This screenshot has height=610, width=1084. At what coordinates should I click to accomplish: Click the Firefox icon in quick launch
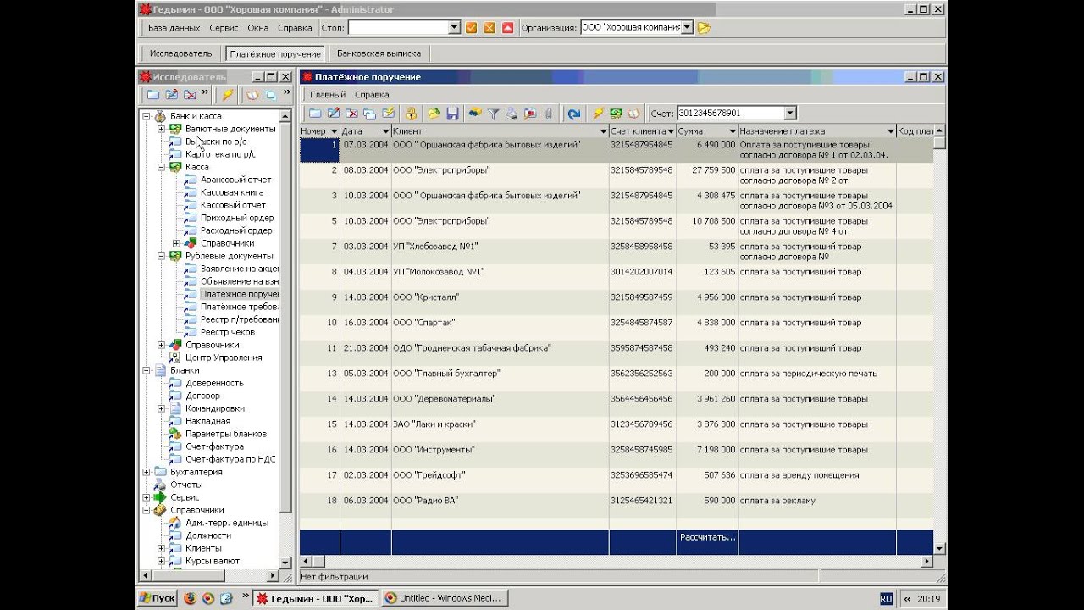[x=190, y=598]
